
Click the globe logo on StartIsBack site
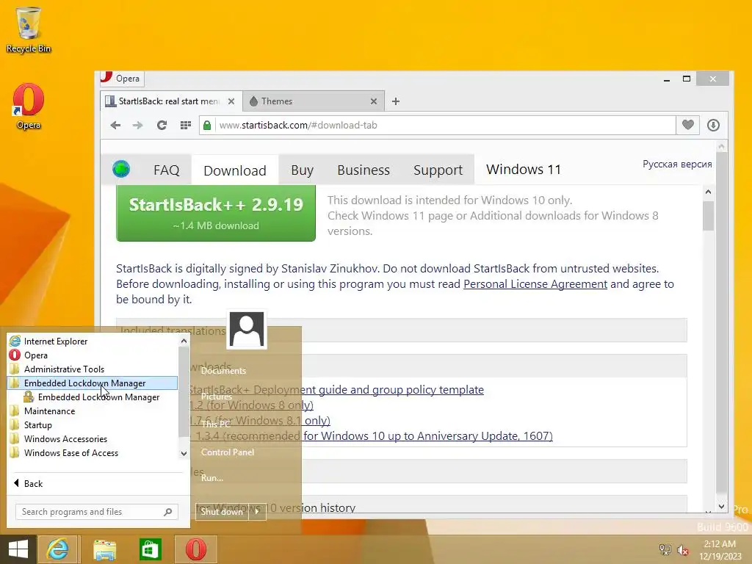(121, 169)
